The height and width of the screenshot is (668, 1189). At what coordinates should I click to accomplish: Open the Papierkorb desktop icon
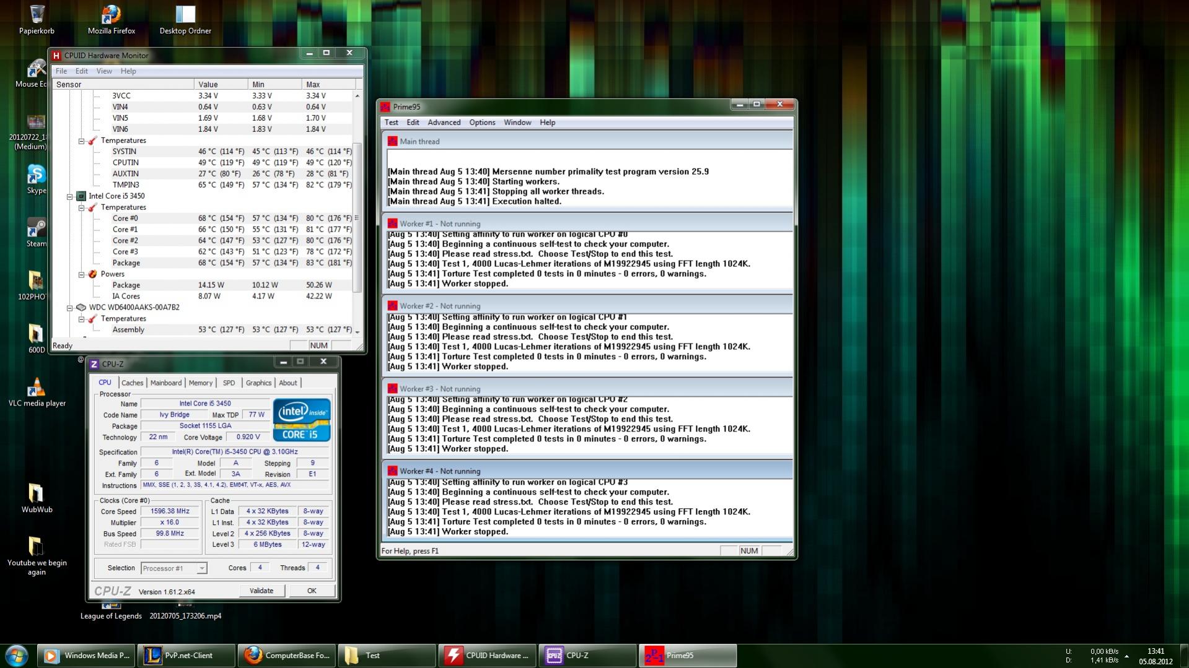[x=37, y=19]
